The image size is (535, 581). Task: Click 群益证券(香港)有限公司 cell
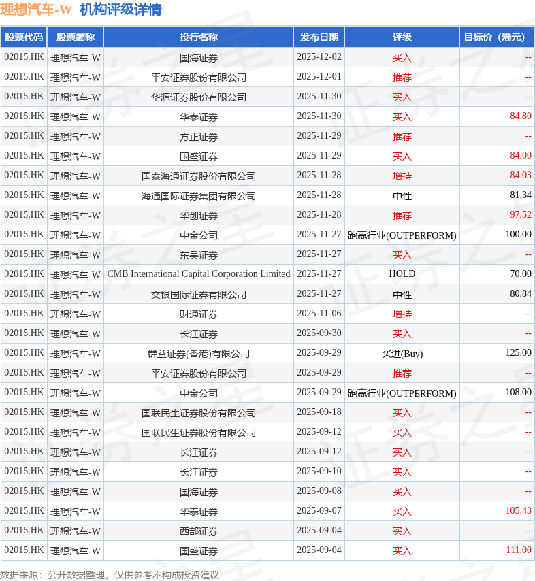coord(198,354)
